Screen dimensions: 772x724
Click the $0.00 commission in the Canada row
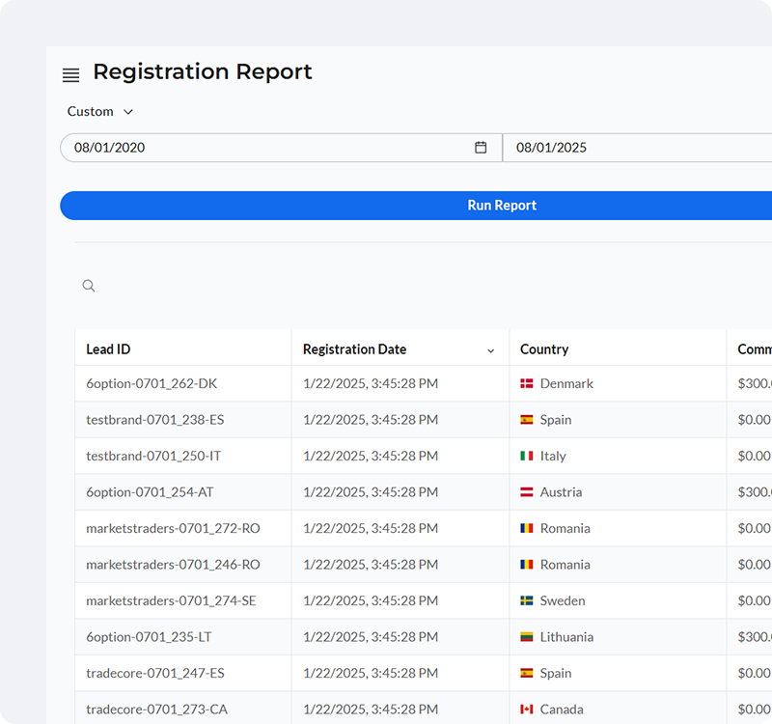[754, 710]
